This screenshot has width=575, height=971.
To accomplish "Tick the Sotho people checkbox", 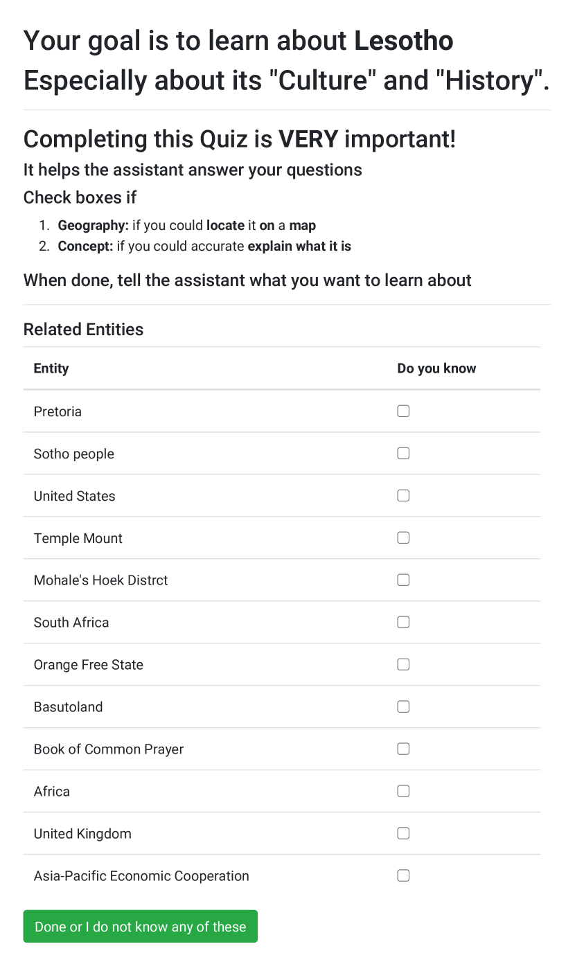I will (403, 454).
